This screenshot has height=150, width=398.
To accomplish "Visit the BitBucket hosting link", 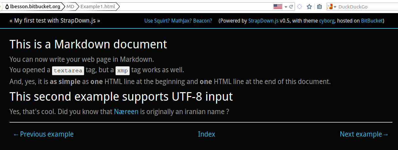I will coord(371,21).
